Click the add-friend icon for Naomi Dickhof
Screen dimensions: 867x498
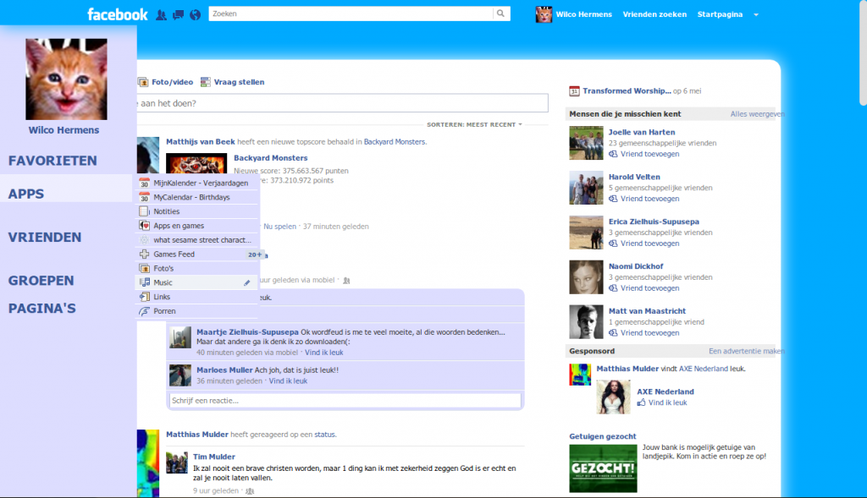point(613,288)
